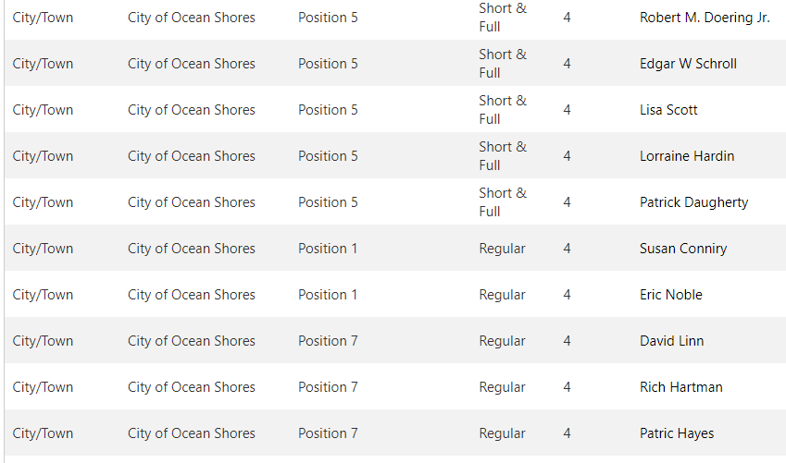Viewport: 786px width, 463px height.
Task: Click Patrick Daugherty's name
Action: point(693,202)
